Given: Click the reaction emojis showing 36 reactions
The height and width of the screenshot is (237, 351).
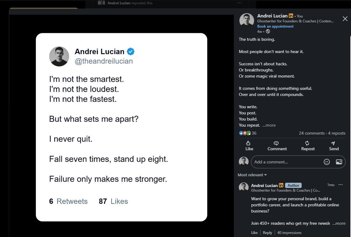Looking at the screenshot, I should [x=245, y=133].
